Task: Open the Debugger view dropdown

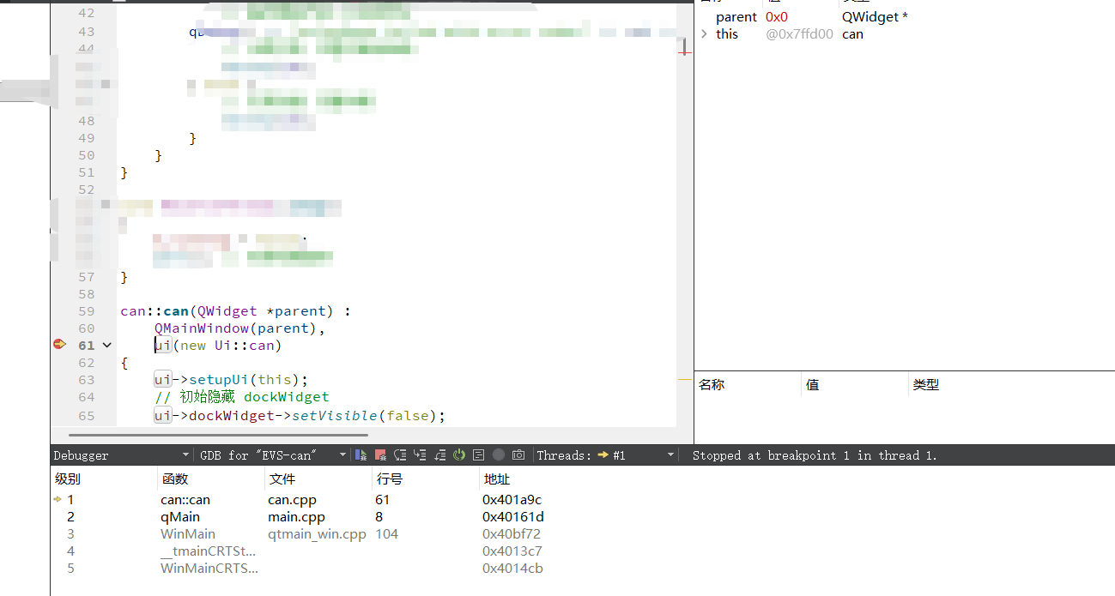Action: [122, 455]
